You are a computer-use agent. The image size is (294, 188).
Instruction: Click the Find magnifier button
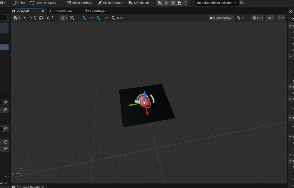[20, 3]
